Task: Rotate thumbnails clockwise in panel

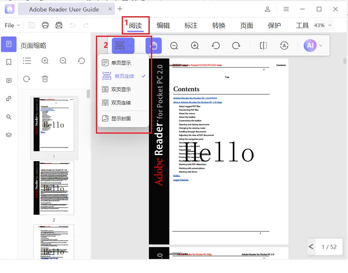Action: pos(27,79)
